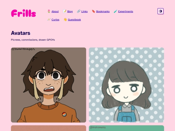Open the Experiments section
This screenshot has width=175, height=131.
pos(125,11)
